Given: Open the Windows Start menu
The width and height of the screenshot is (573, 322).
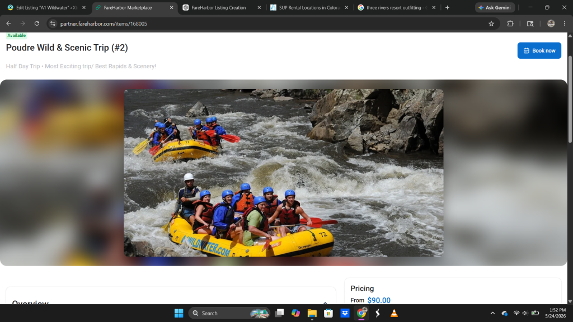Looking at the screenshot, I should (x=179, y=313).
